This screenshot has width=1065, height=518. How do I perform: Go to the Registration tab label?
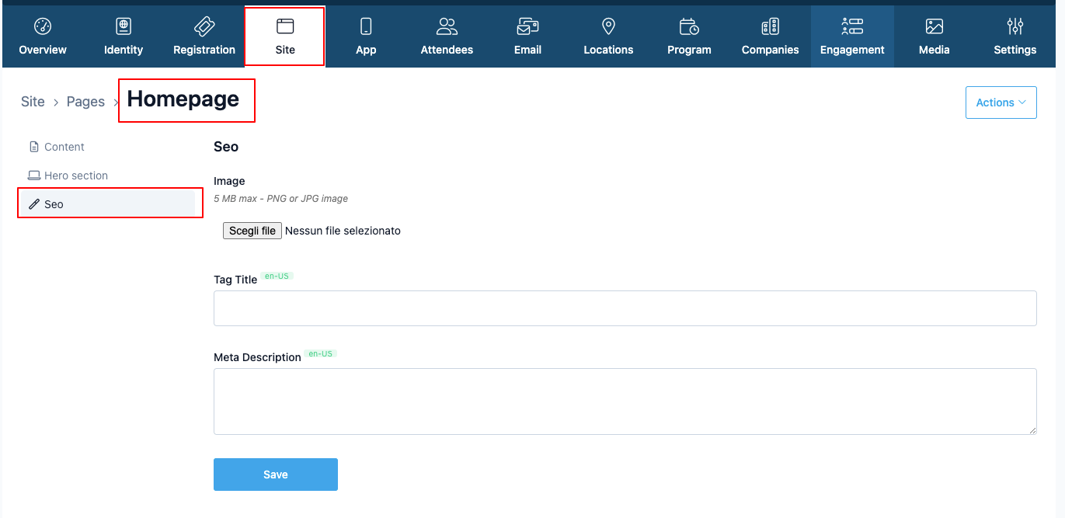pyautogui.click(x=204, y=50)
